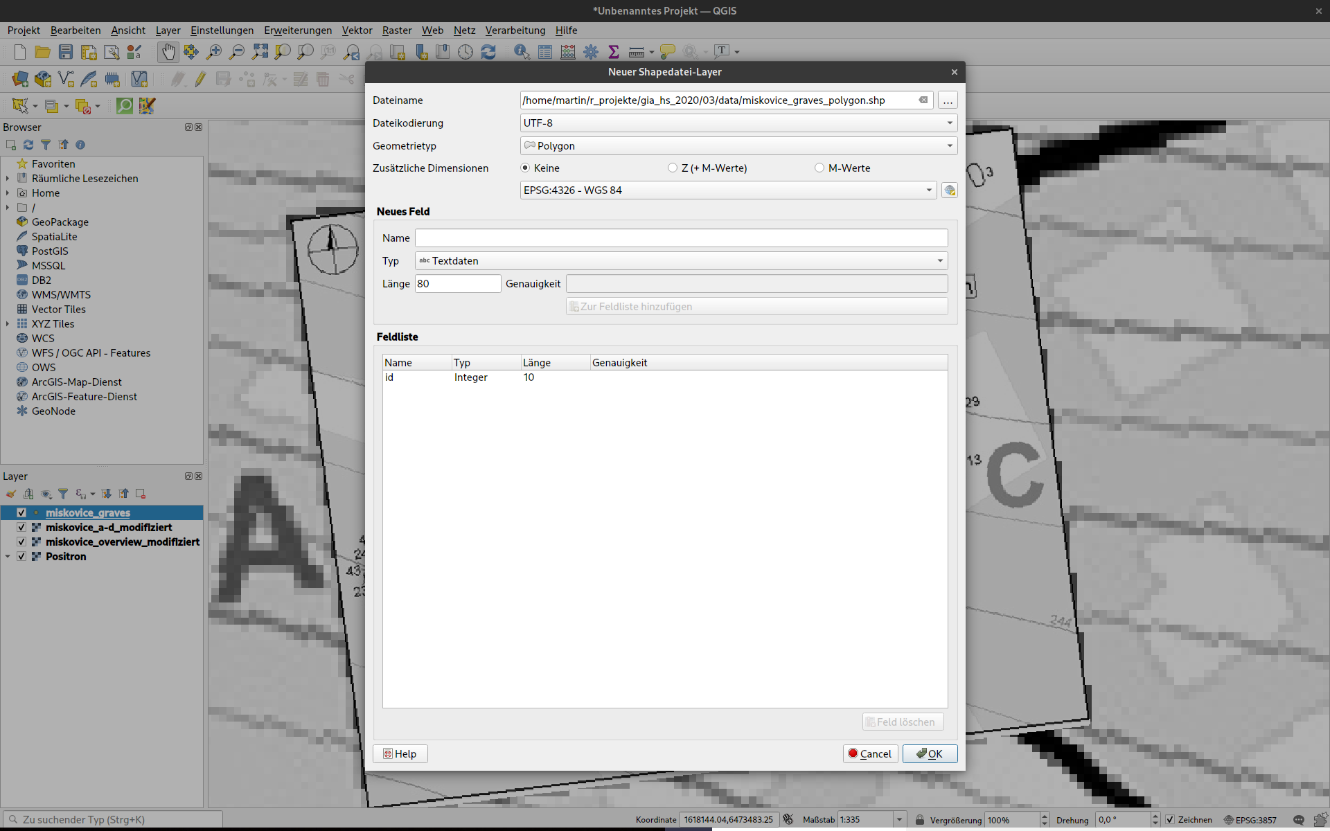Open the Data Source Manager icon
Image resolution: width=1330 pixels, height=831 pixels.
tap(20, 79)
